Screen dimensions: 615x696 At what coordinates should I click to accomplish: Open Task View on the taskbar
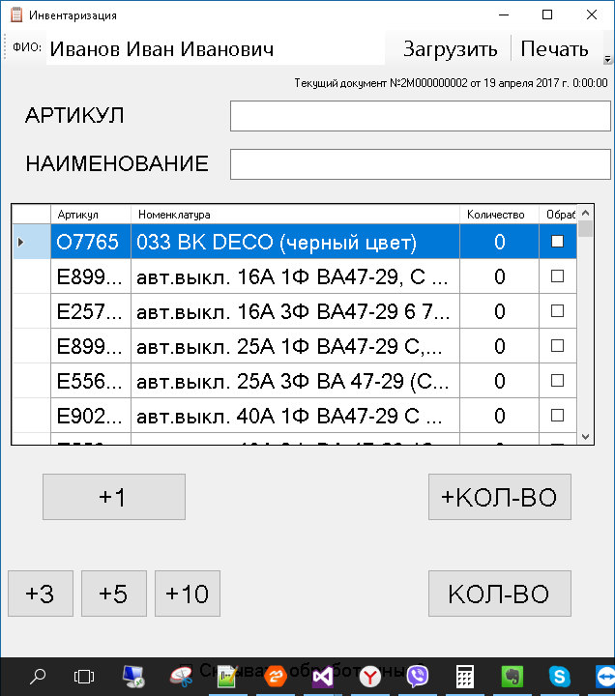tap(84, 677)
